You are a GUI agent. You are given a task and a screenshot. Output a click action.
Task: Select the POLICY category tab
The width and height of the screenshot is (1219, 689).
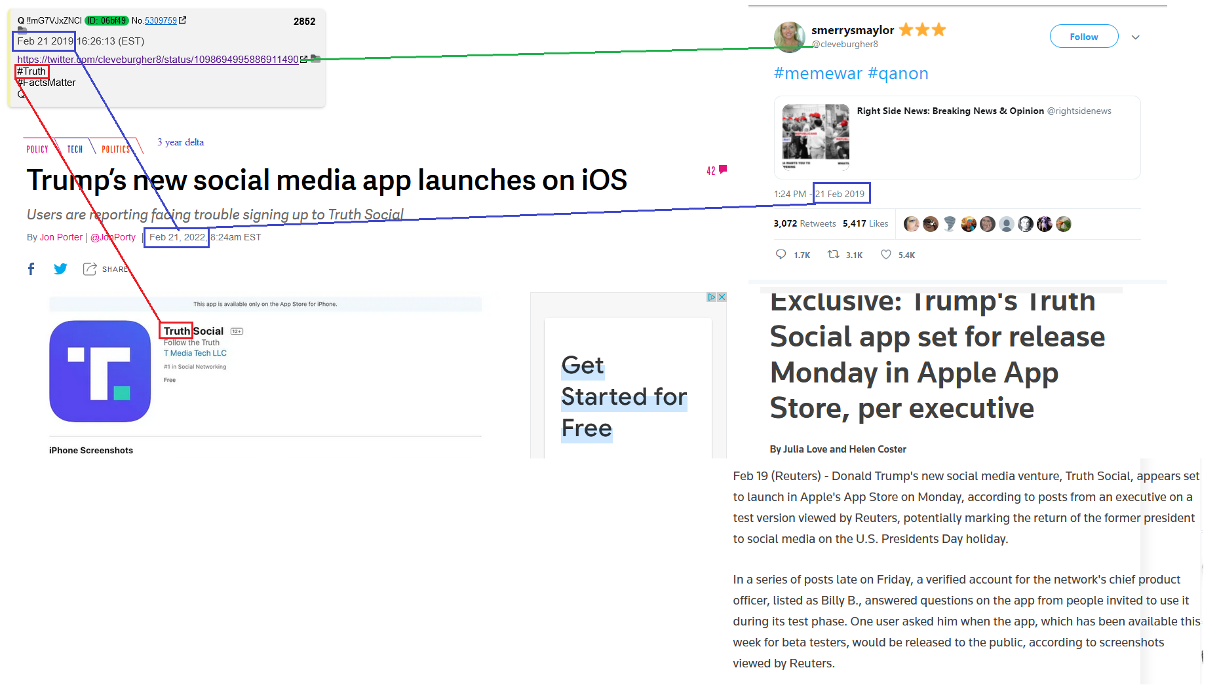[37, 149]
